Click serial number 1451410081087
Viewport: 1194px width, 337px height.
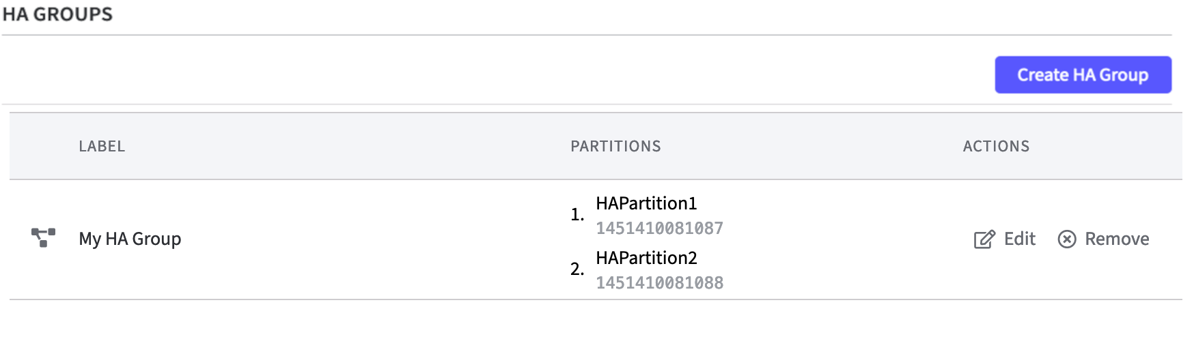659,228
